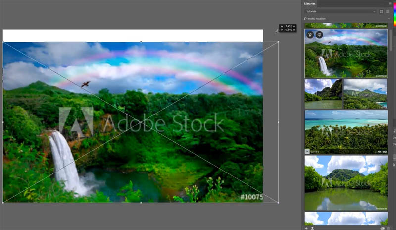Select the Libraries panel tab
This screenshot has height=230, width=396.
[310, 4]
